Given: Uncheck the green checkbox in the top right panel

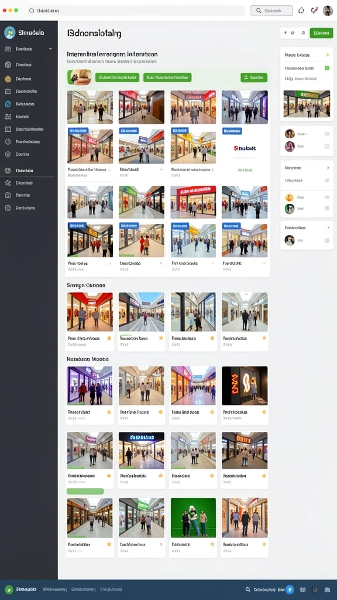Looking at the screenshot, I should (x=327, y=68).
